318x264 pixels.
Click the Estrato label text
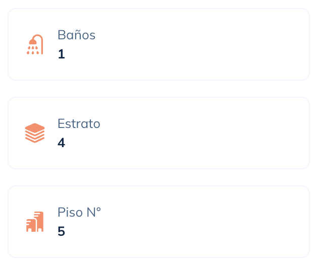[79, 123]
